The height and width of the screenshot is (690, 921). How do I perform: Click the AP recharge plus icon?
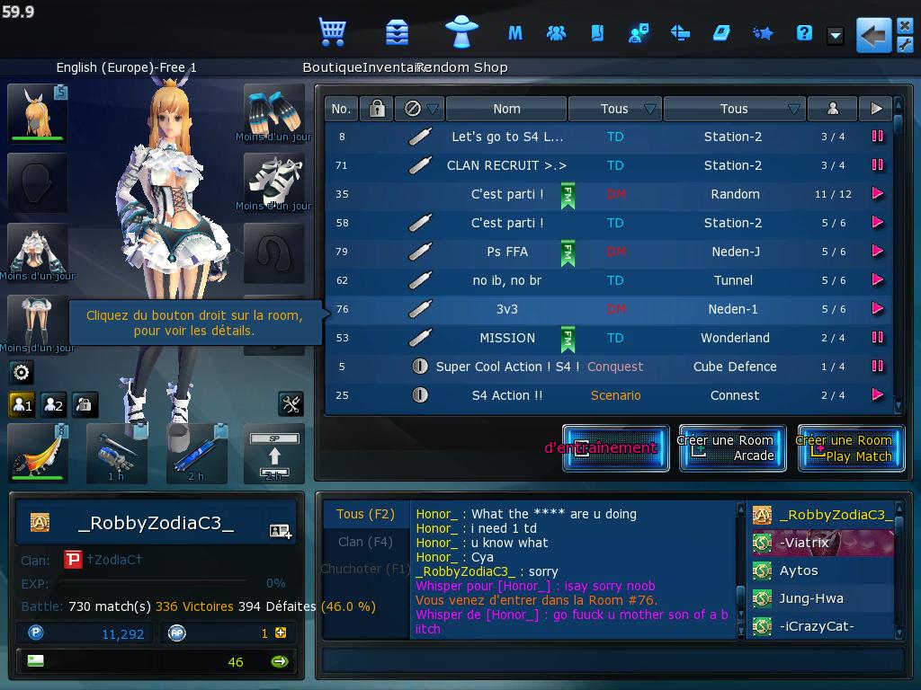pyautogui.click(x=281, y=632)
